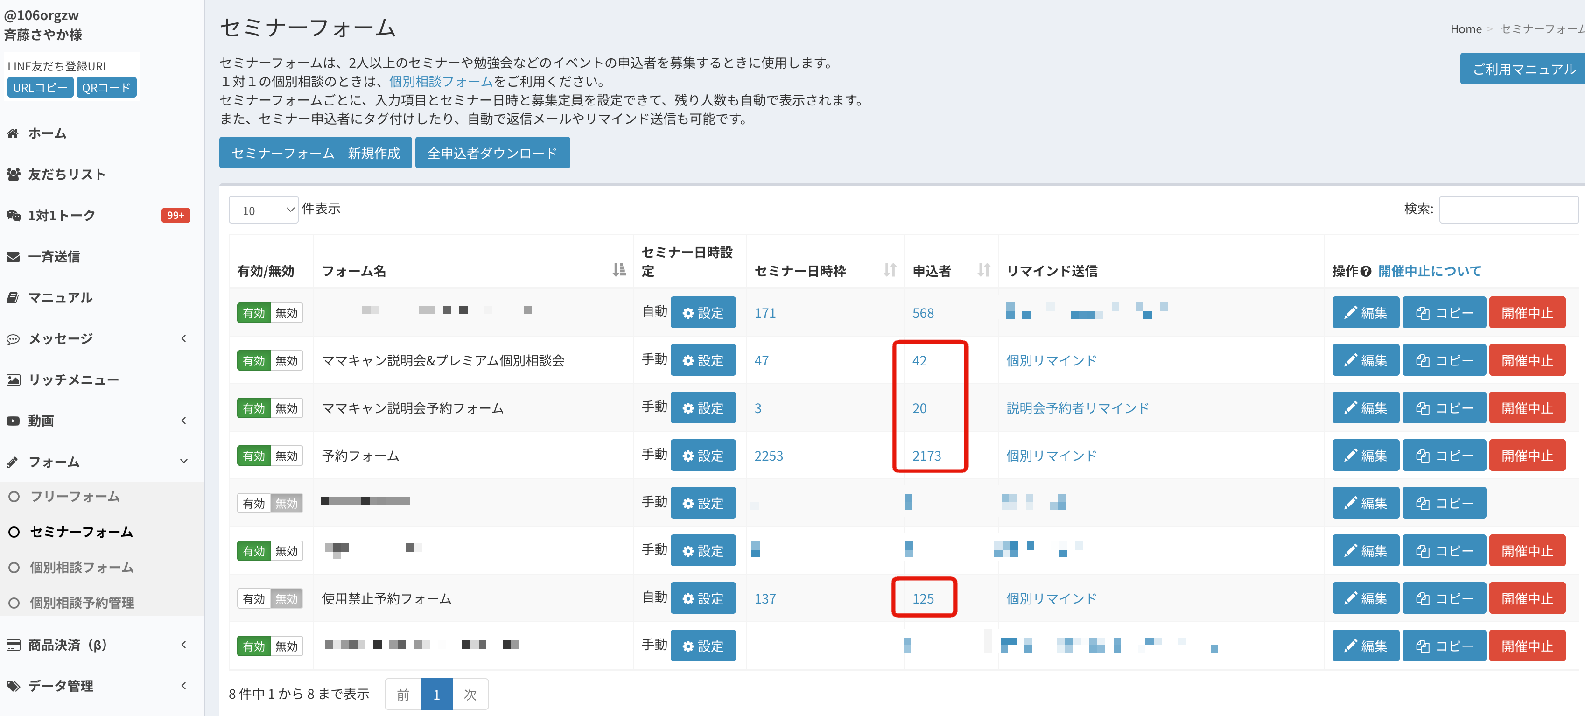Expand the メッセージ sidebar submenu chevron

pos(183,339)
